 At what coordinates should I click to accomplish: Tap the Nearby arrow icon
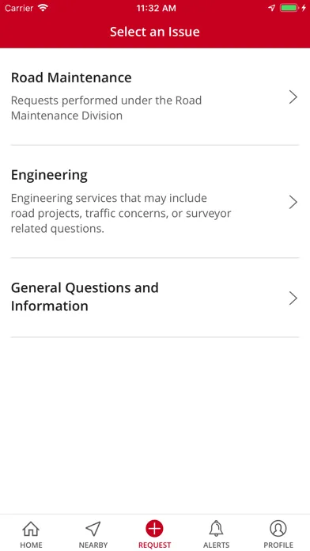93,529
